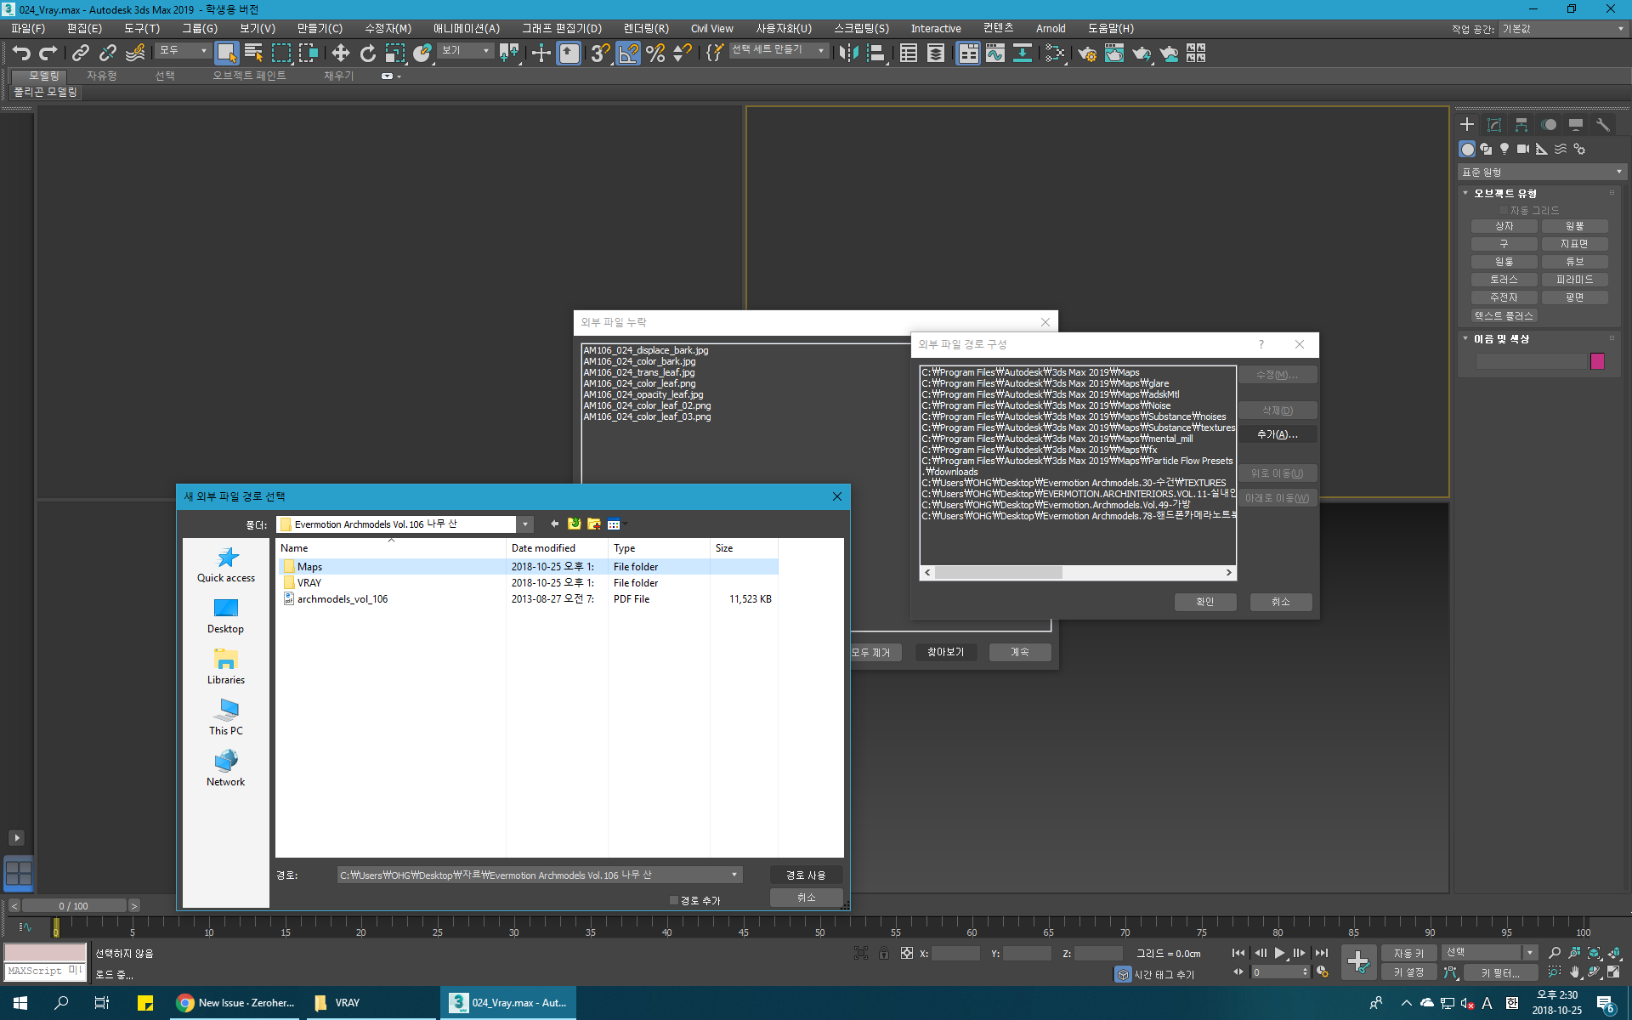Screen dimensions: 1632x1020
Task: Click the Align tool icon
Action: 876,54
